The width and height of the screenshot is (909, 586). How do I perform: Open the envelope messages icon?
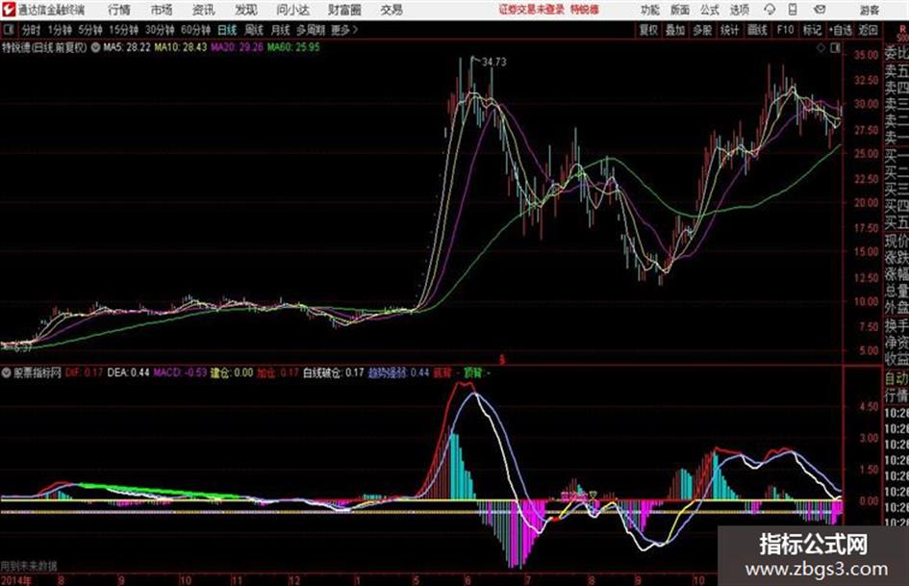(x=820, y=10)
